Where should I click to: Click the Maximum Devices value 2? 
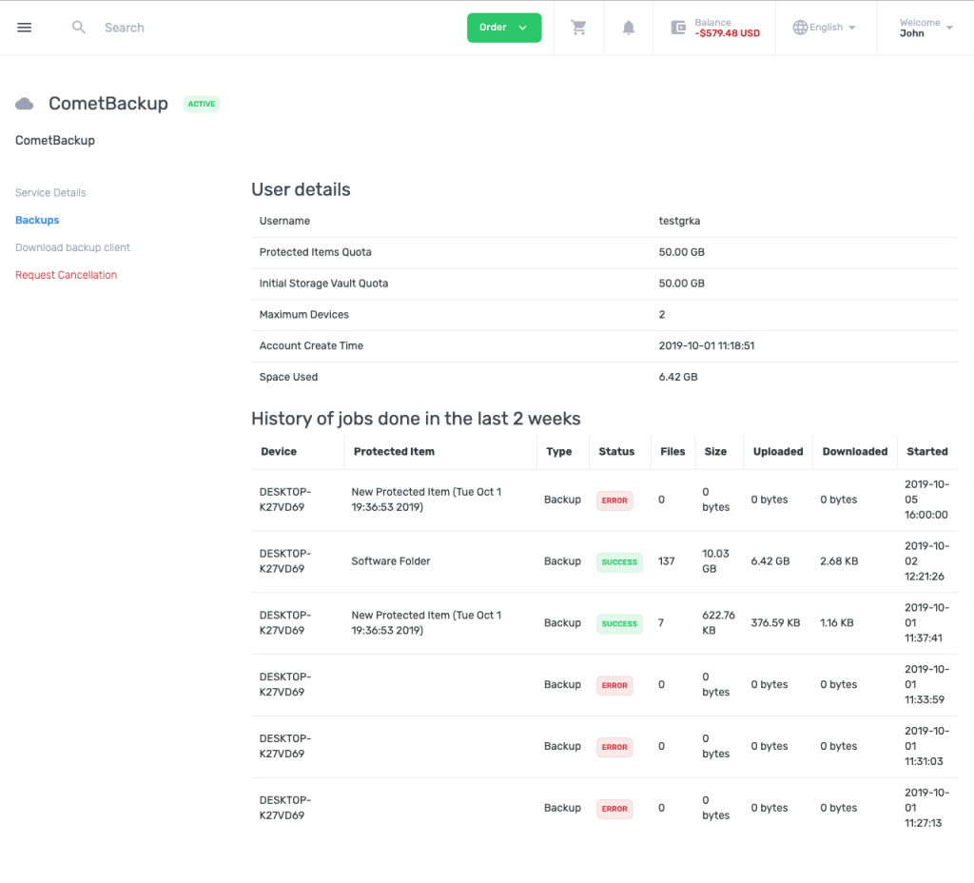pos(662,314)
